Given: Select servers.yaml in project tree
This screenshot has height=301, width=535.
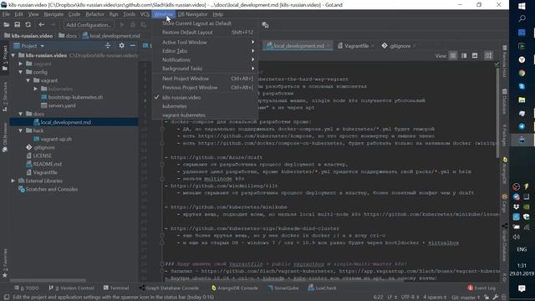Looking at the screenshot, I should [x=62, y=105].
